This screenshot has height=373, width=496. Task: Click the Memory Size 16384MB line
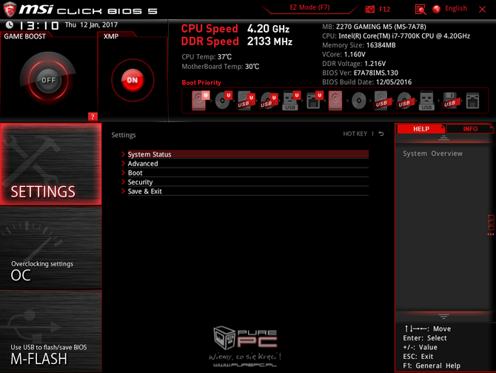(359, 45)
